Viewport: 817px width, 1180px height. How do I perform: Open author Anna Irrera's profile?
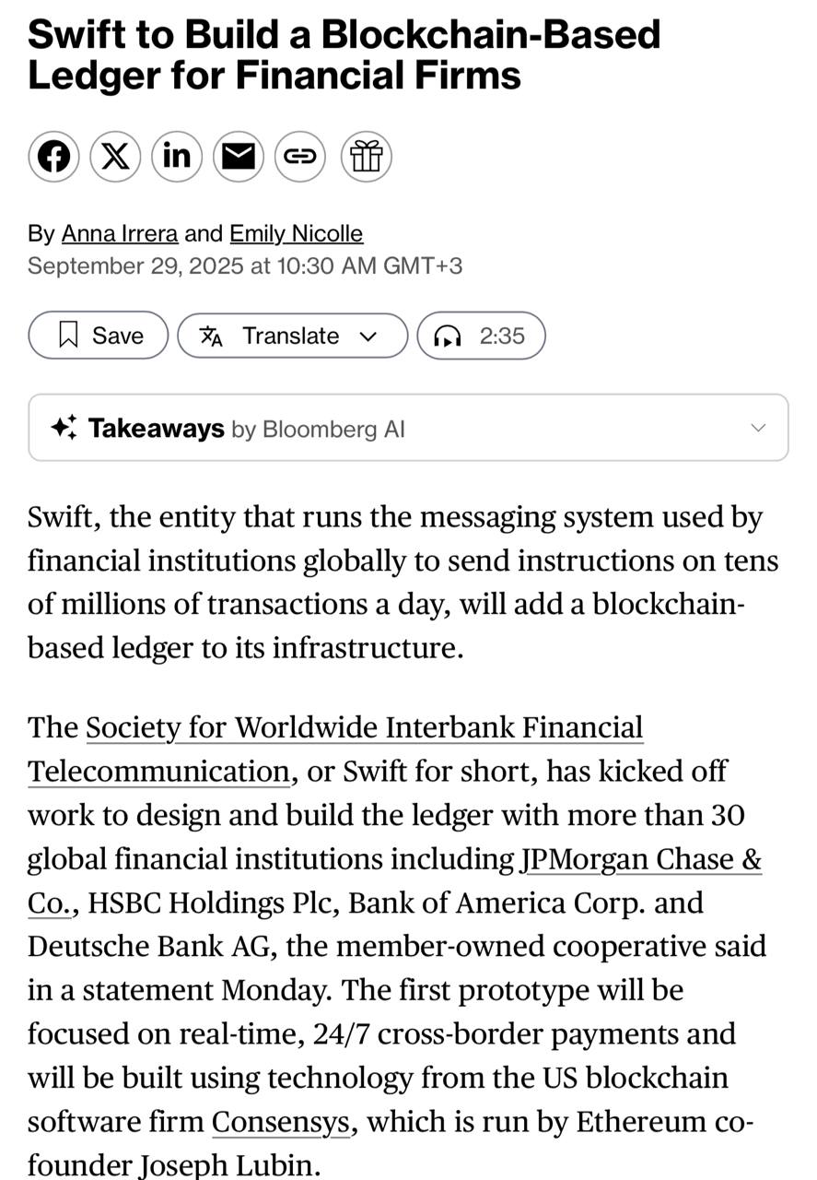pyautogui.click(x=120, y=234)
